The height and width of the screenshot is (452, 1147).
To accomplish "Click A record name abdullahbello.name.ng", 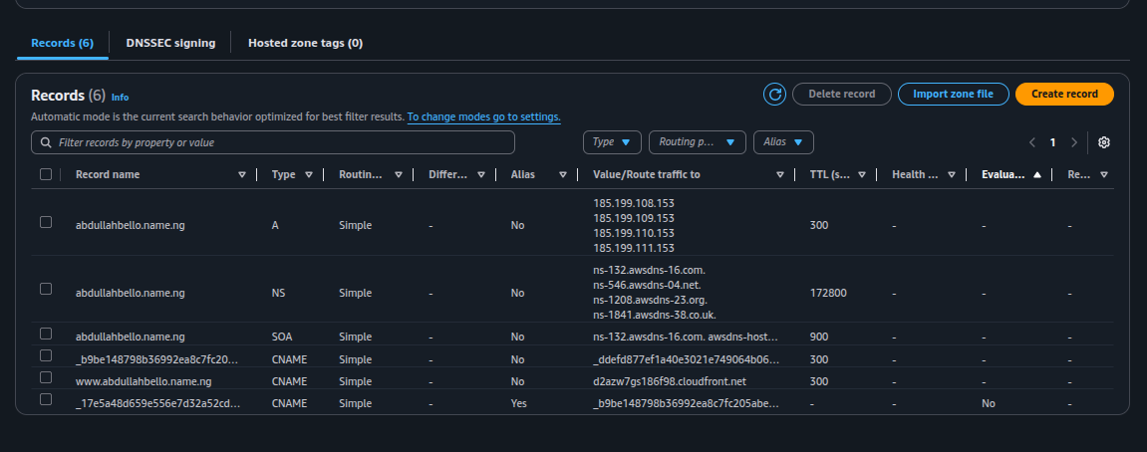I will pyautogui.click(x=131, y=225).
